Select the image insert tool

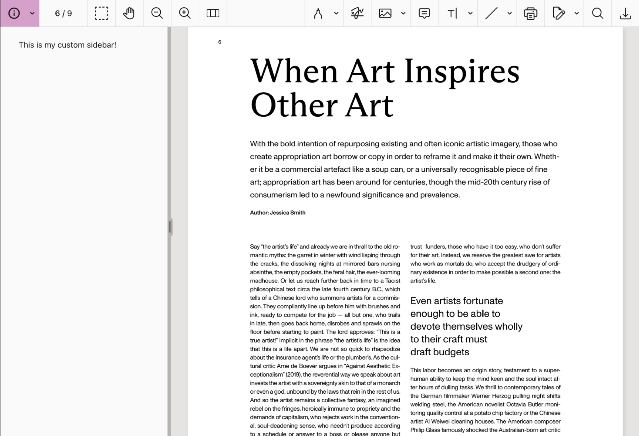pos(385,13)
